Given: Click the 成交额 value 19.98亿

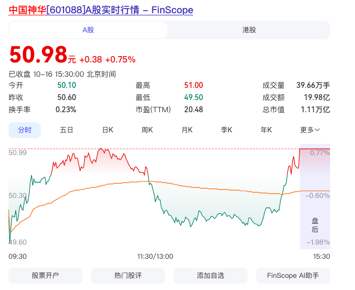Looking at the screenshot, I should 317,97.
